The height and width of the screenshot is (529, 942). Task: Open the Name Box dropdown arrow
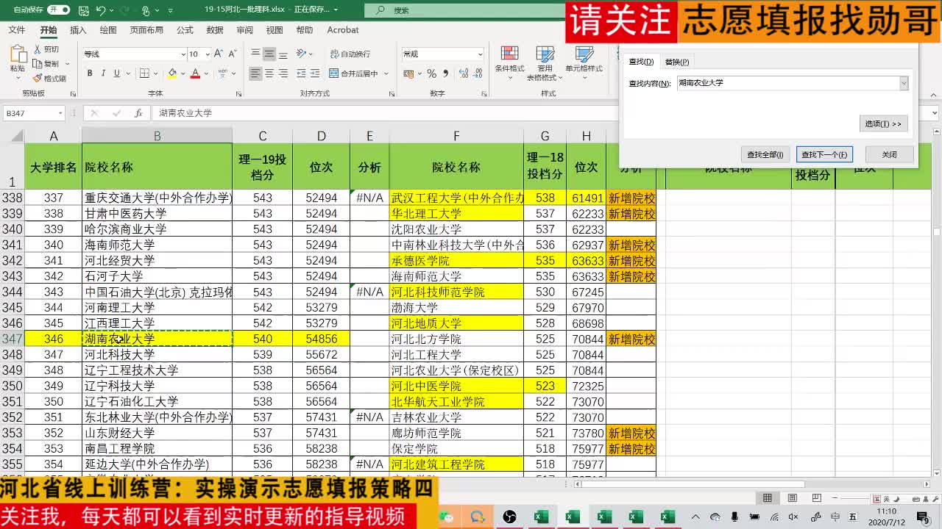[60, 113]
